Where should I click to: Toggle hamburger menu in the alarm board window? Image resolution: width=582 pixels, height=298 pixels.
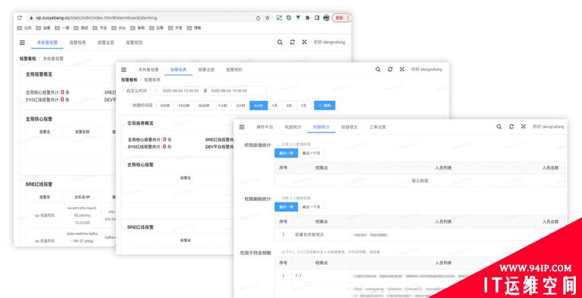(x=22, y=42)
